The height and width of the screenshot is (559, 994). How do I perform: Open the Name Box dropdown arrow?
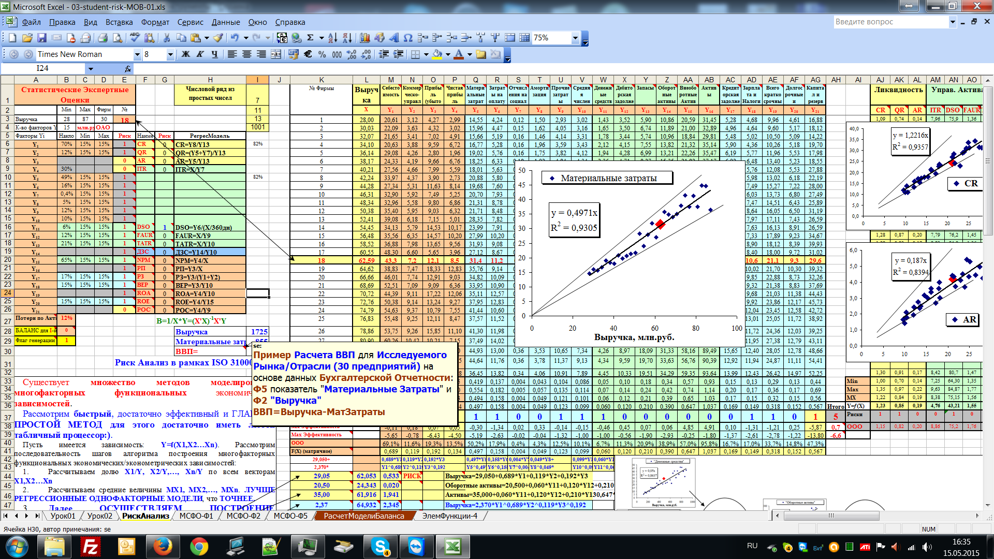tap(91, 68)
